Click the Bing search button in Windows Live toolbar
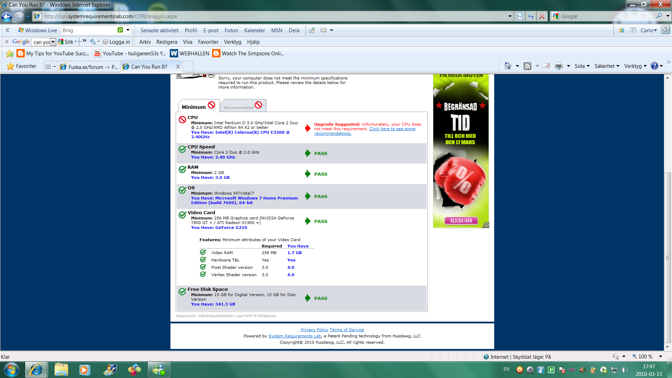 (120, 30)
